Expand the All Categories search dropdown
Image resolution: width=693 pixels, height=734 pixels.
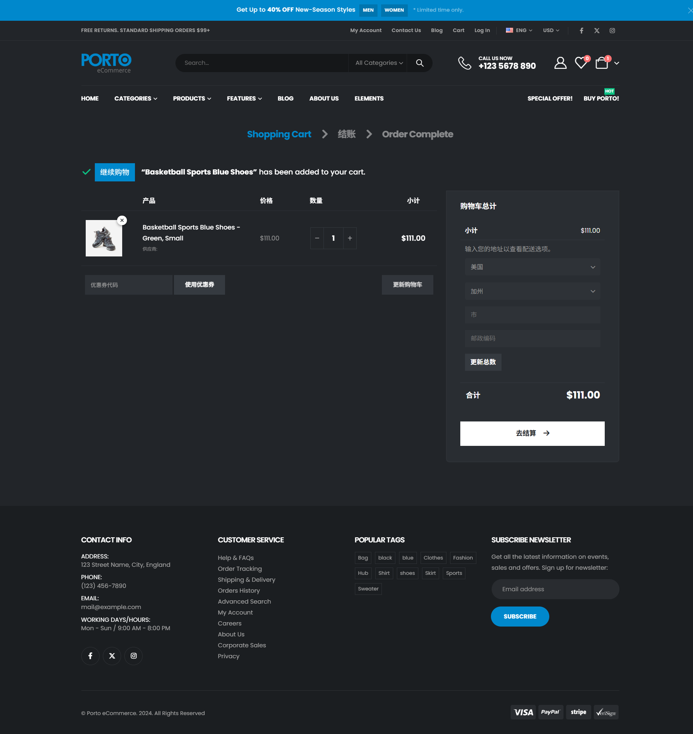point(379,63)
